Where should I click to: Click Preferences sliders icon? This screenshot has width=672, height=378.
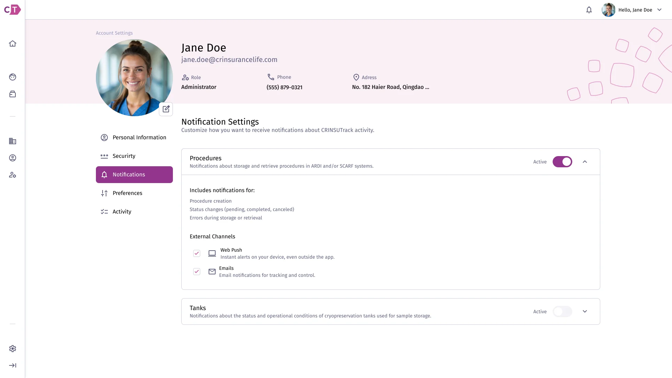coord(104,193)
